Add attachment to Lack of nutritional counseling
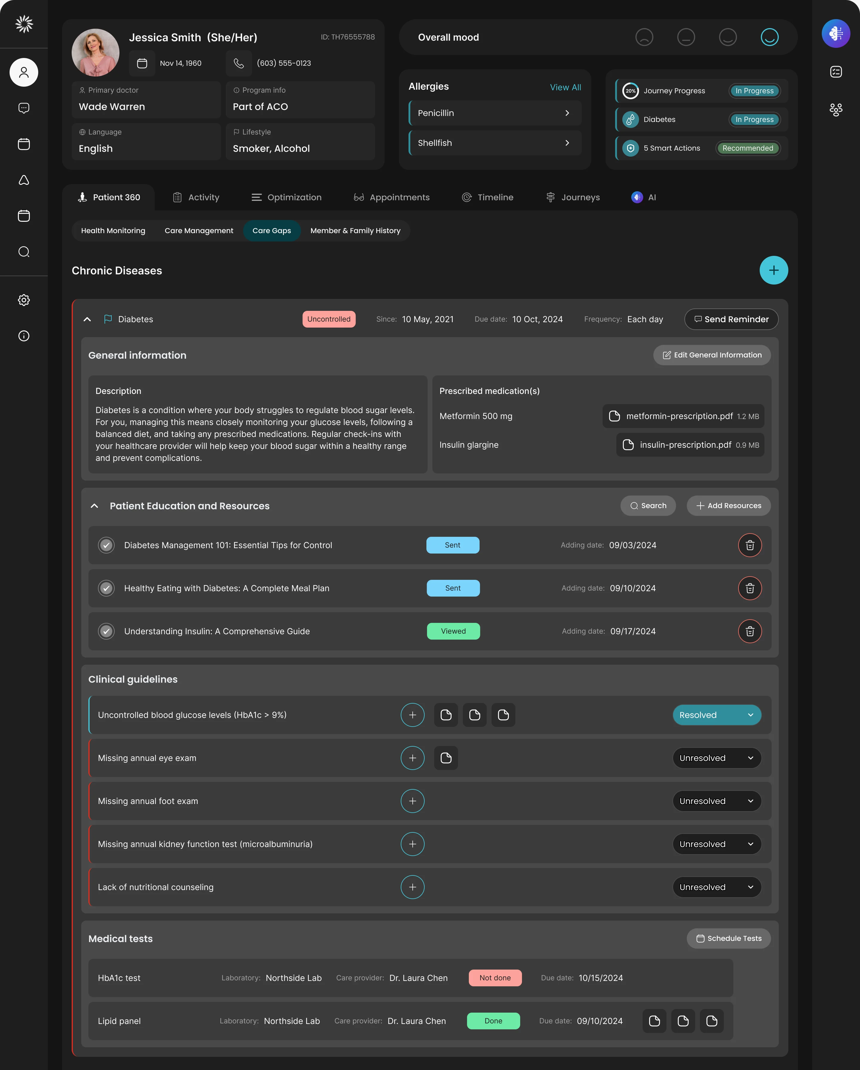 tap(413, 887)
